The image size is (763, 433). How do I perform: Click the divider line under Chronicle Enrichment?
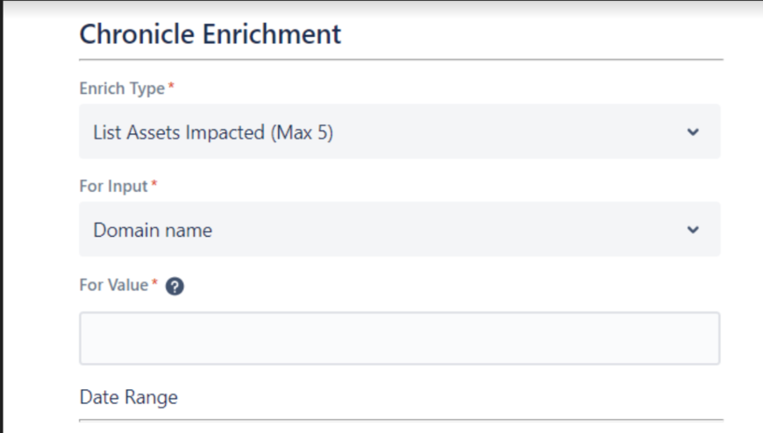click(x=401, y=60)
